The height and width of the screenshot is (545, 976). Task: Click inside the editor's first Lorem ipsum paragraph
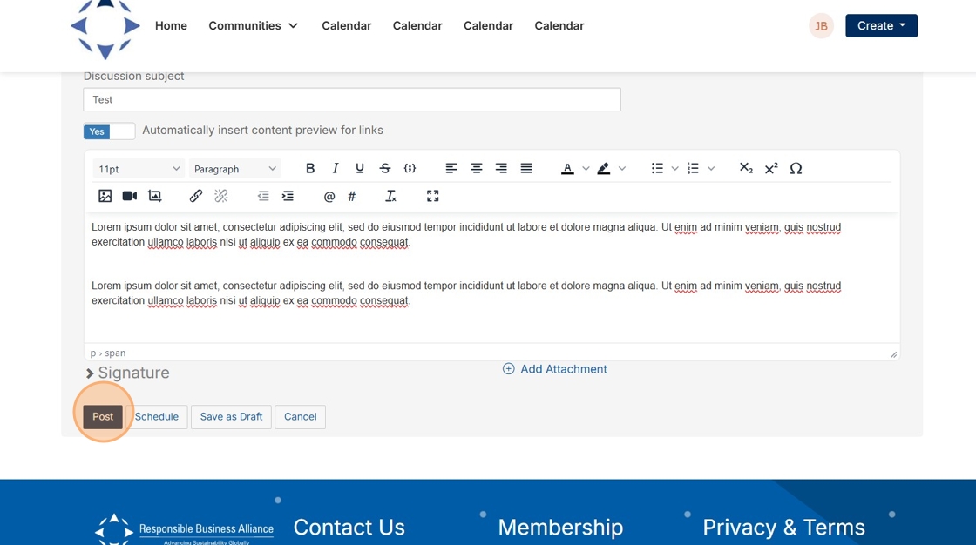pyautogui.click(x=466, y=234)
